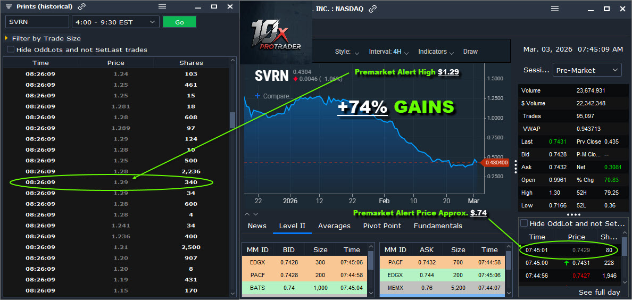Click the plus icon next to Compare

[257, 96]
